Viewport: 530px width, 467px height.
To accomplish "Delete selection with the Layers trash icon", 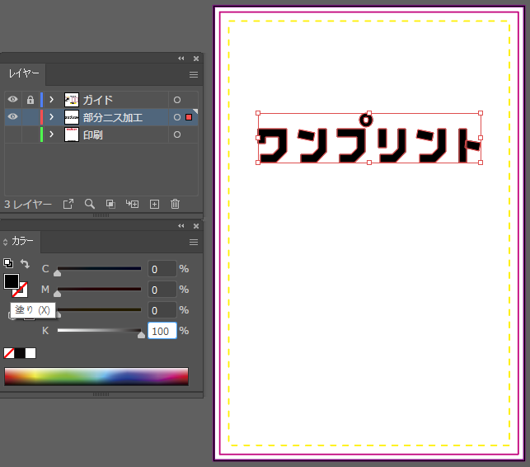I will pyautogui.click(x=175, y=204).
